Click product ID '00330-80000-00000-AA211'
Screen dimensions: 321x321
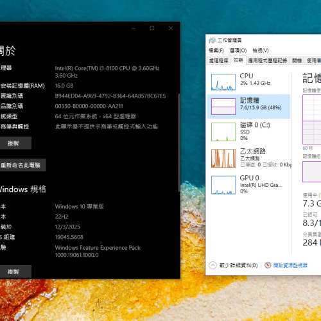point(89,106)
